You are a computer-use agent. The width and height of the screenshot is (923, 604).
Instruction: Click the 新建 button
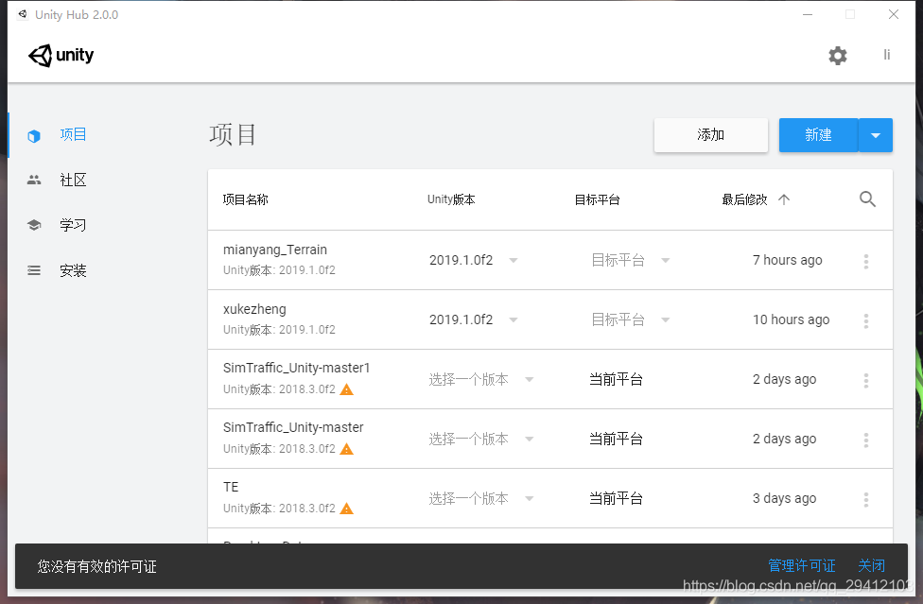[818, 135]
